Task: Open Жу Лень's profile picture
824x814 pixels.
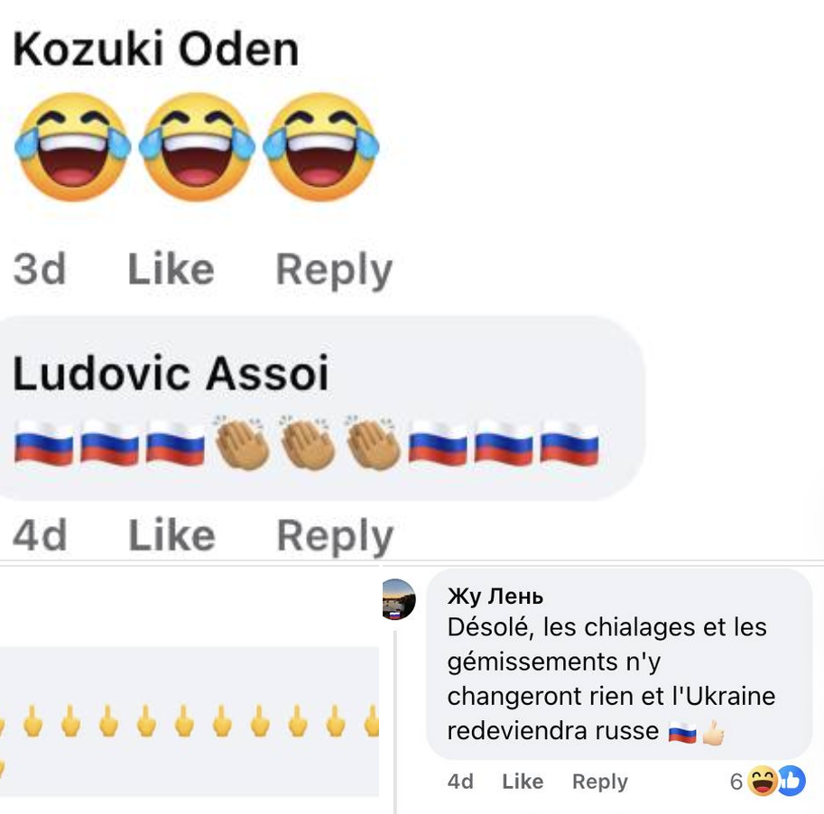Action: click(x=398, y=599)
